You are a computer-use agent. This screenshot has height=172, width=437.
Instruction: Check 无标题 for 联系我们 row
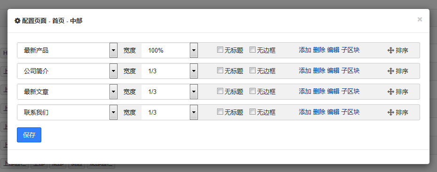pyautogui.click(x=220, y=112)
